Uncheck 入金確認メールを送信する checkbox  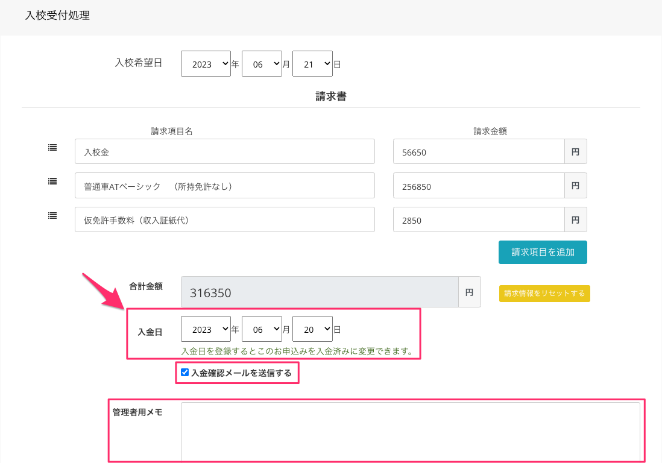tap(185, 373)
